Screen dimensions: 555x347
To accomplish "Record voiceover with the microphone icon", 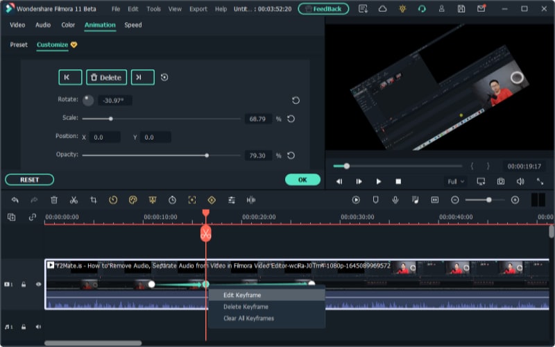I will coord(395,200).
